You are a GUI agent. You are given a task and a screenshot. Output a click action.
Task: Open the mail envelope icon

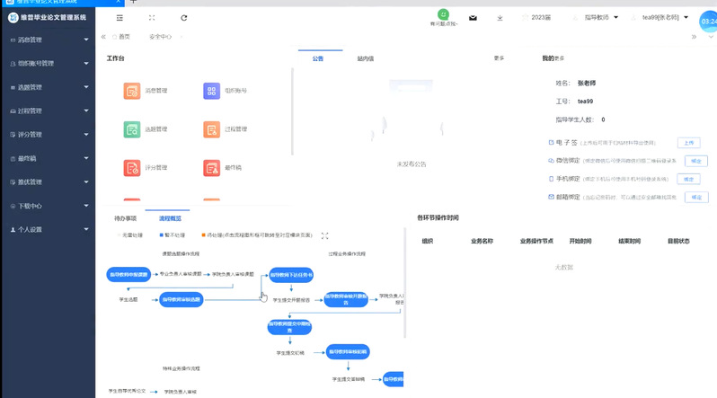point(473,18)
